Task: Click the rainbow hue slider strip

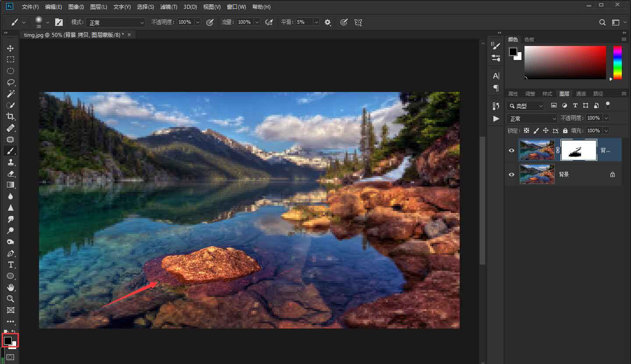Action: 617,63
